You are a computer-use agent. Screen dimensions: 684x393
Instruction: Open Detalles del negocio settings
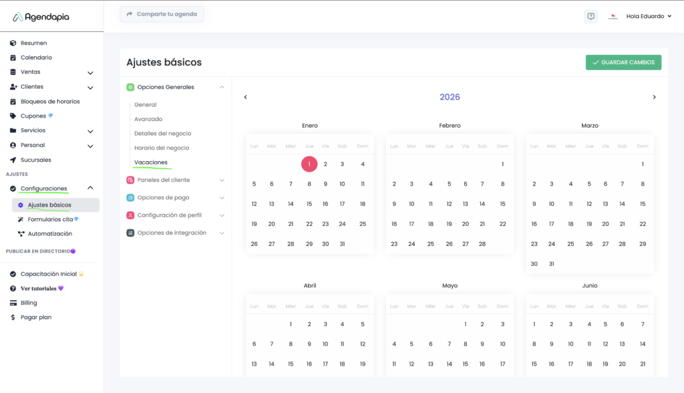[x=162, y=134]
